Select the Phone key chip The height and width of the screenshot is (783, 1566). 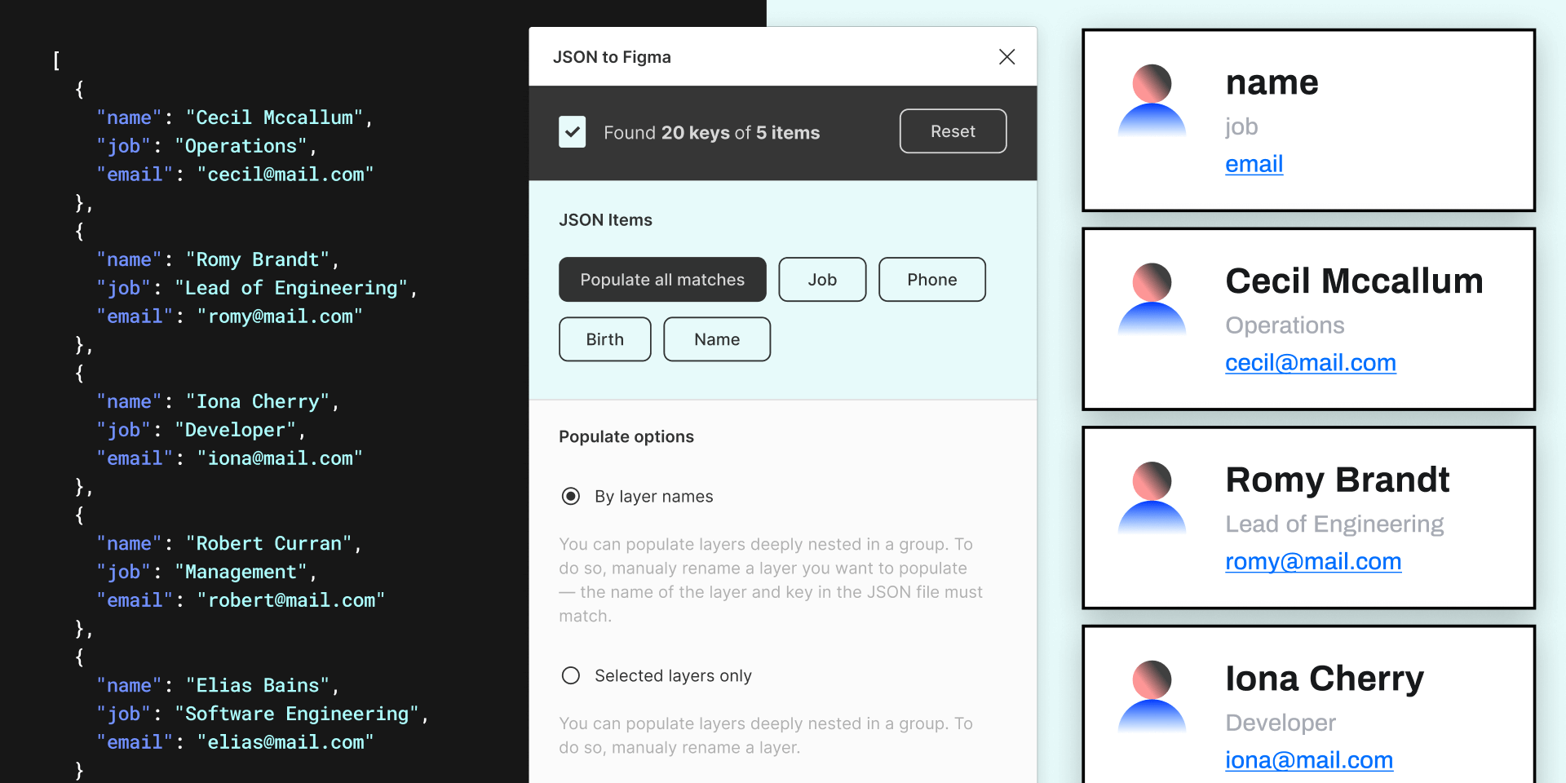tap(932, 279)
